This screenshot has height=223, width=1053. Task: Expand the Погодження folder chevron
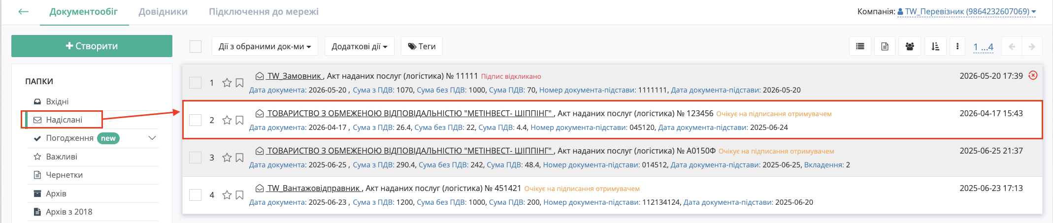[152, 138]
